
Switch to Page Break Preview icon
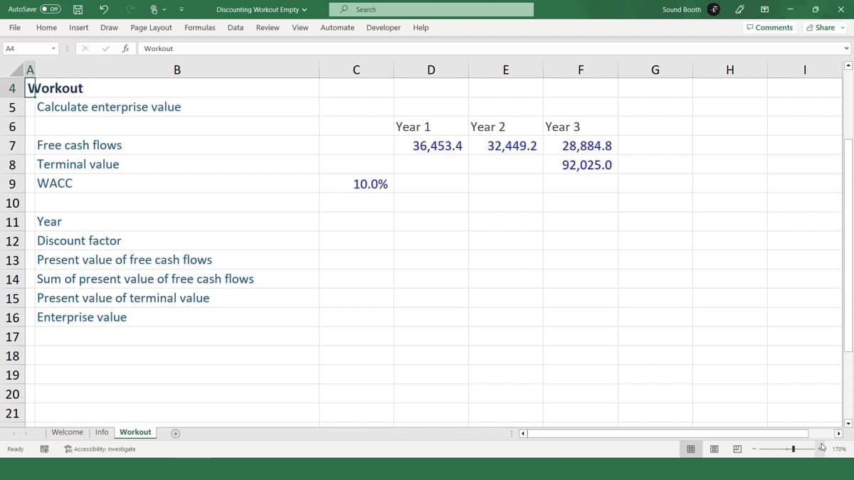coord(737,449)
